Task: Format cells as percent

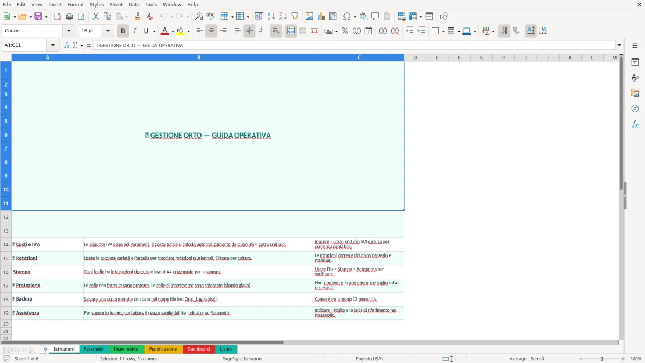Action: [x=345, y=31]
